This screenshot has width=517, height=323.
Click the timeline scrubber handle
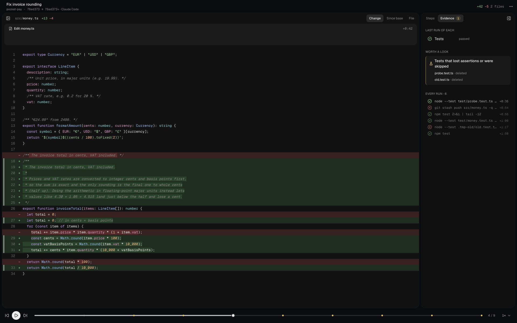coord(233,315)
